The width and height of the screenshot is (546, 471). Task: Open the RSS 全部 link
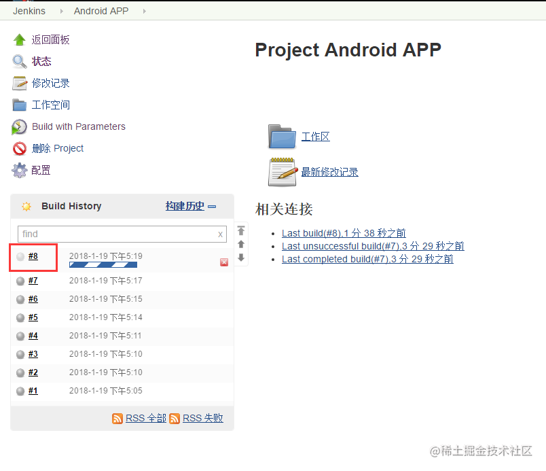pyautogui.click(x=145, y=418)
